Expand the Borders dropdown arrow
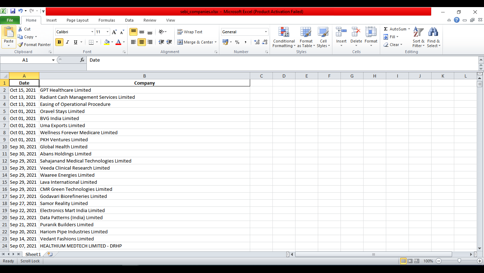484x273 pixels. click(97, 42)
